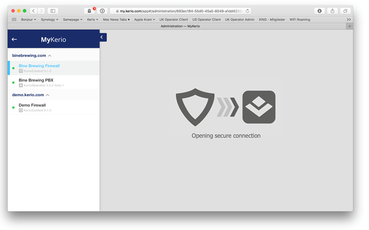Click the 1Password info extension icon
Image resolution: width=369 pixels, height=230 pixels.
pos(102,11)
